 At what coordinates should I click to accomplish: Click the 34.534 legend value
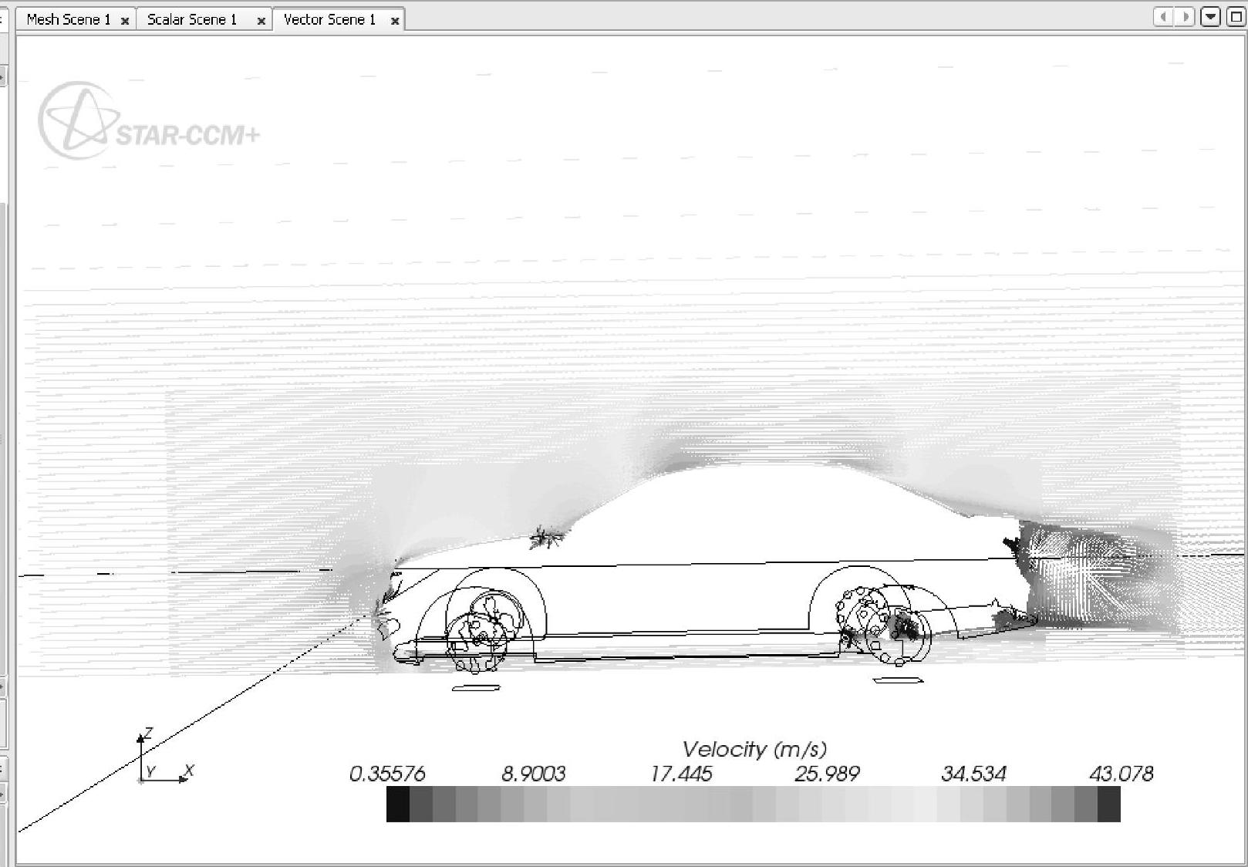973,774
